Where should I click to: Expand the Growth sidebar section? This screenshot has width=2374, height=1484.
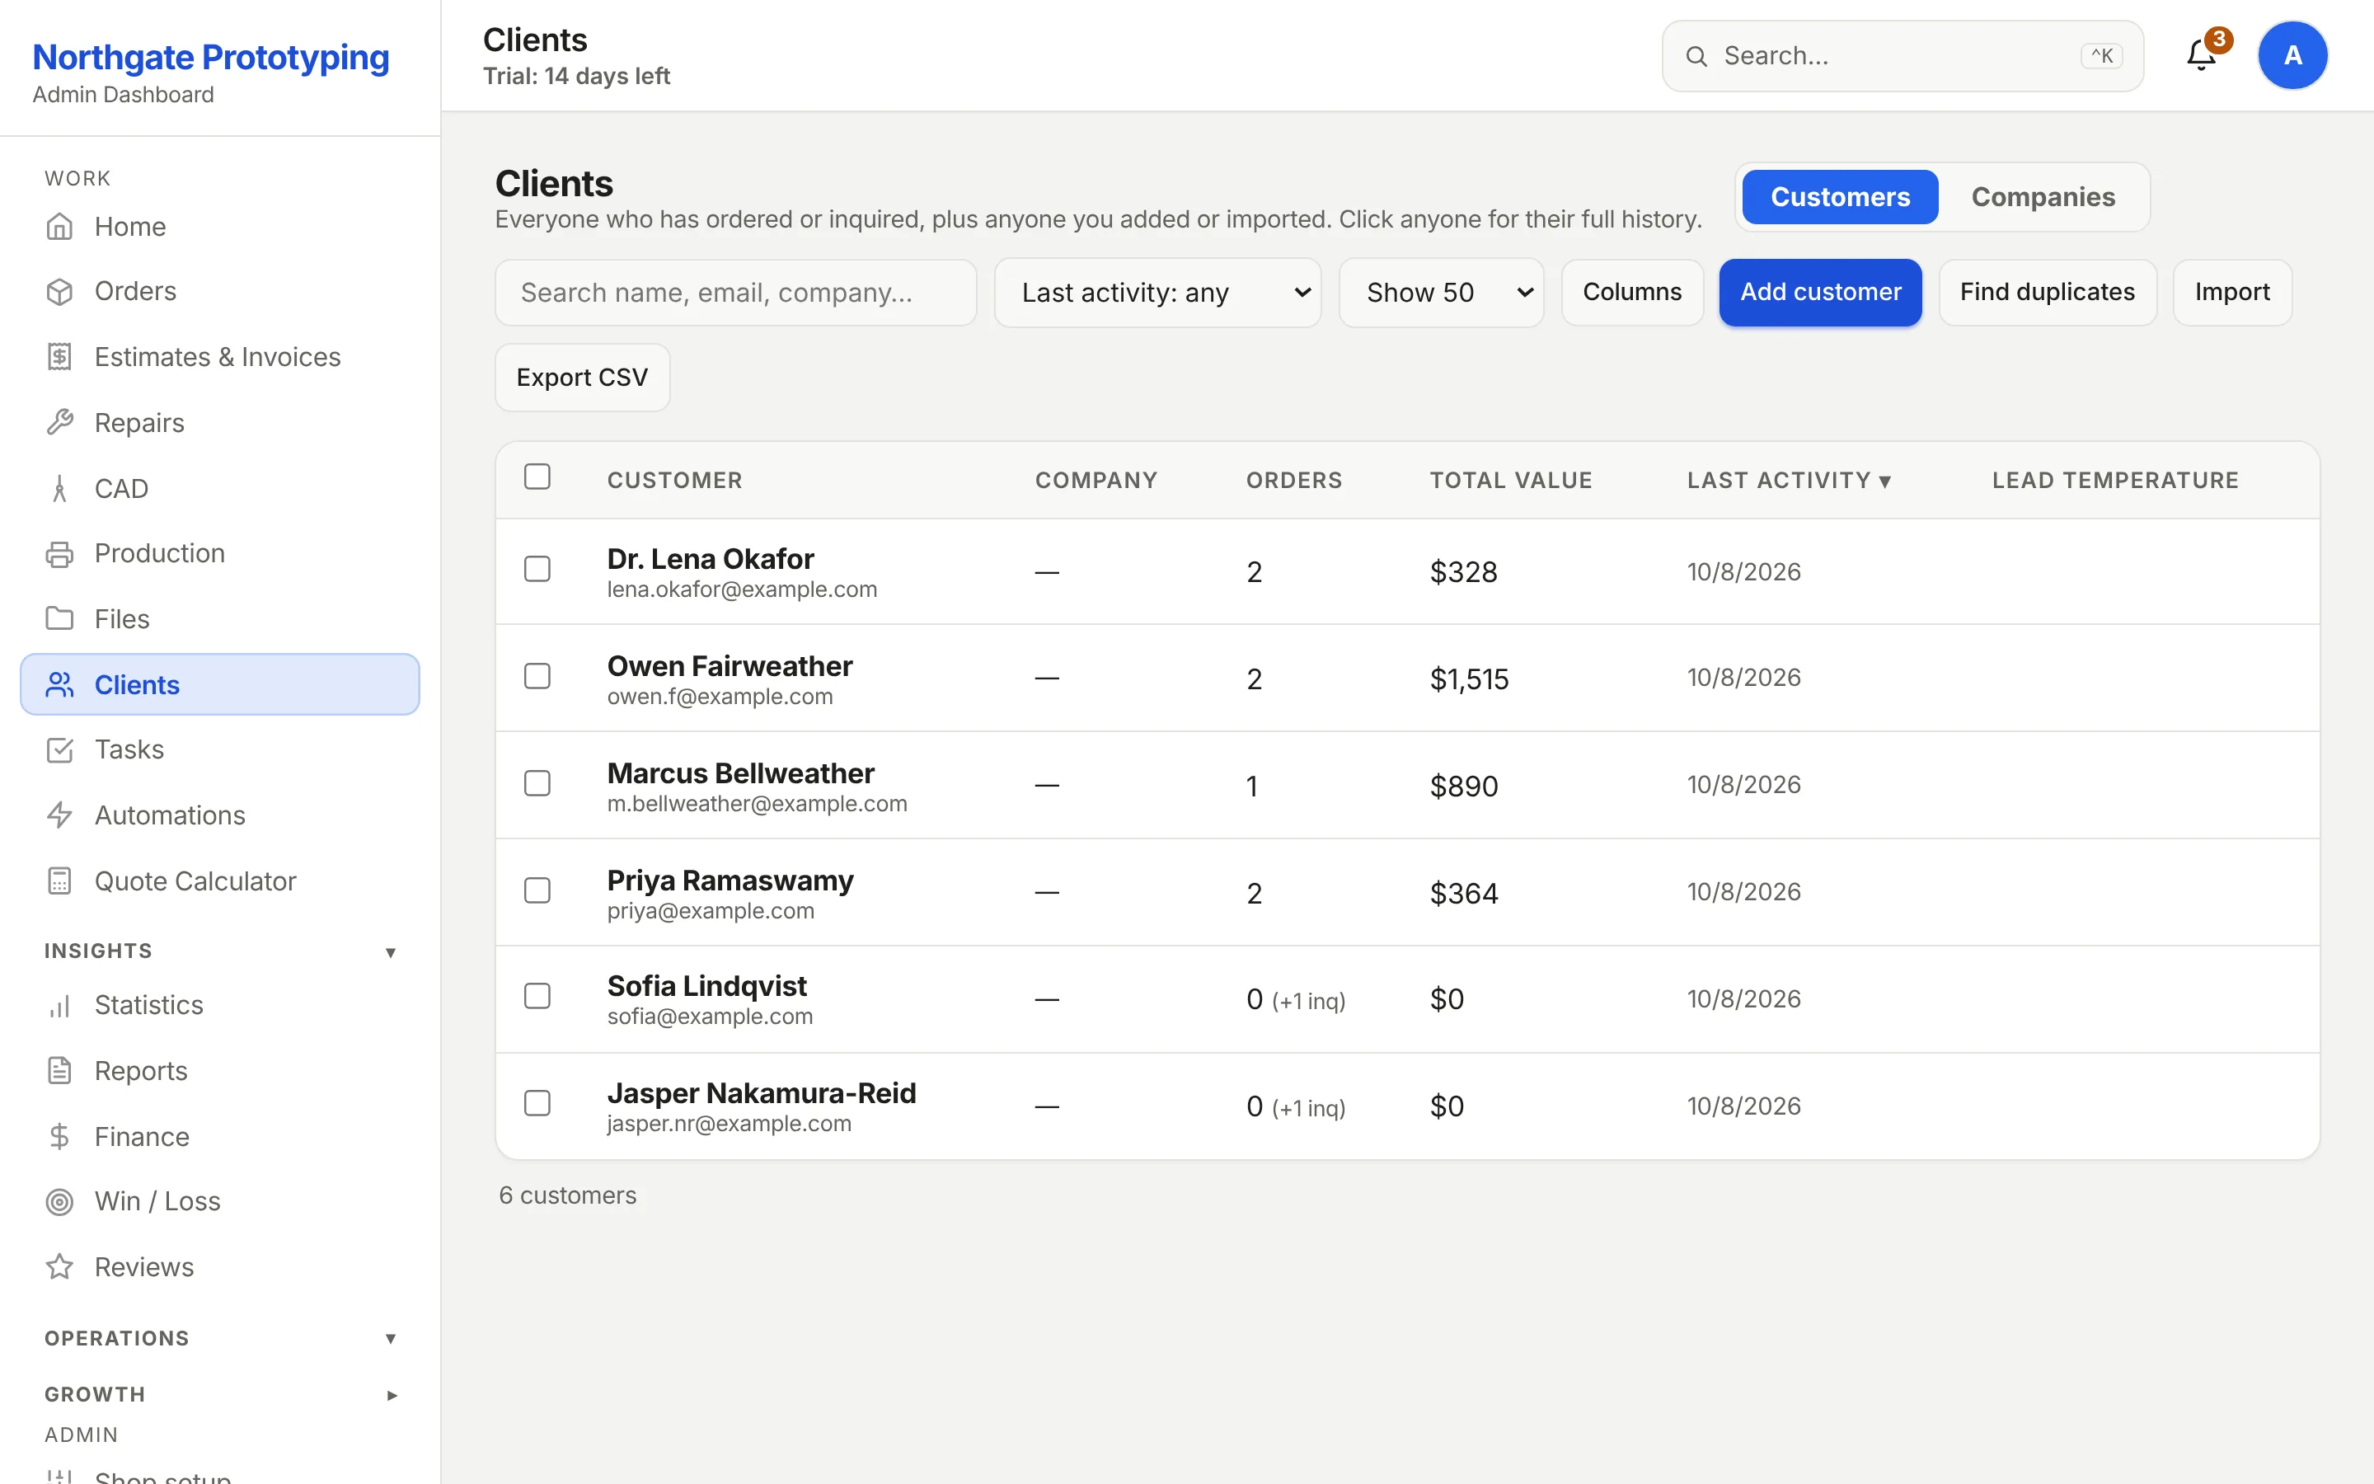point(220,1395)
